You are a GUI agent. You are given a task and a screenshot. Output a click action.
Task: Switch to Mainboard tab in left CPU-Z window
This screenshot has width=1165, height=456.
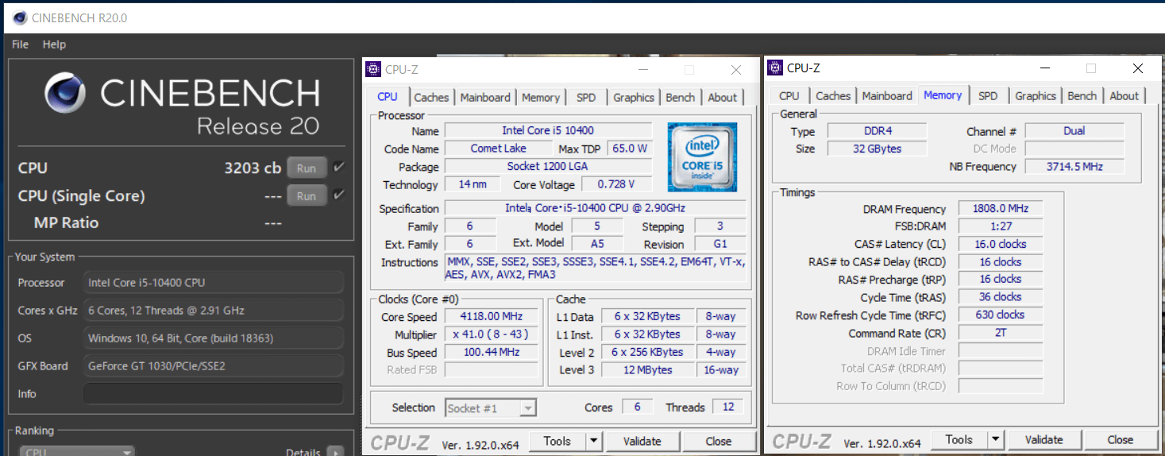click(485, 97)
